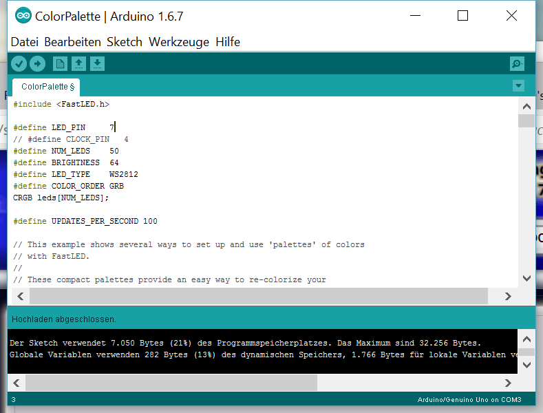The width and height of the screenshot is (543, 413).
Task: Click the console horizontal scrollbar thumb
Action: [x=171, y=383]
